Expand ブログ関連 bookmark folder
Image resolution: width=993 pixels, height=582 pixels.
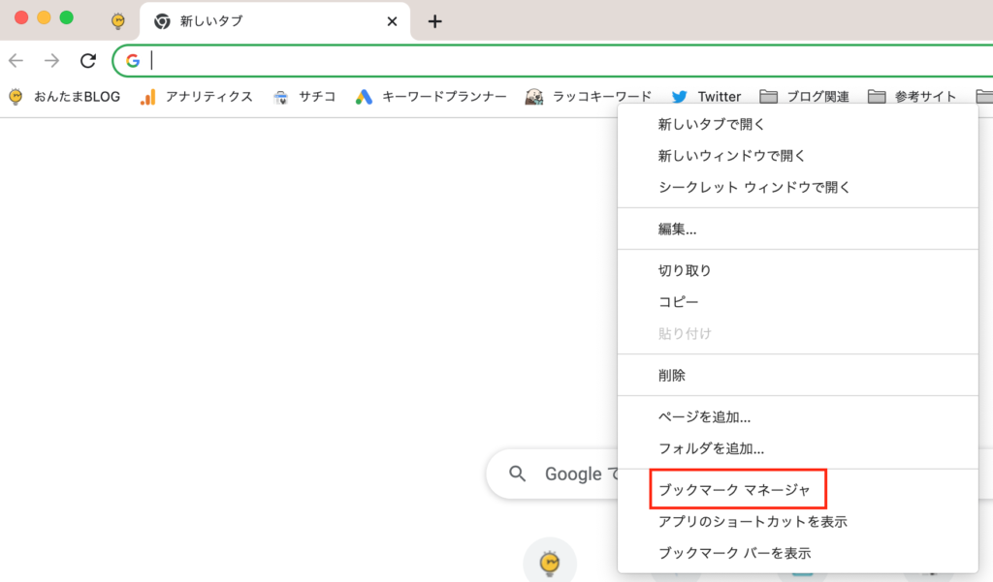(x=804, y=97)
